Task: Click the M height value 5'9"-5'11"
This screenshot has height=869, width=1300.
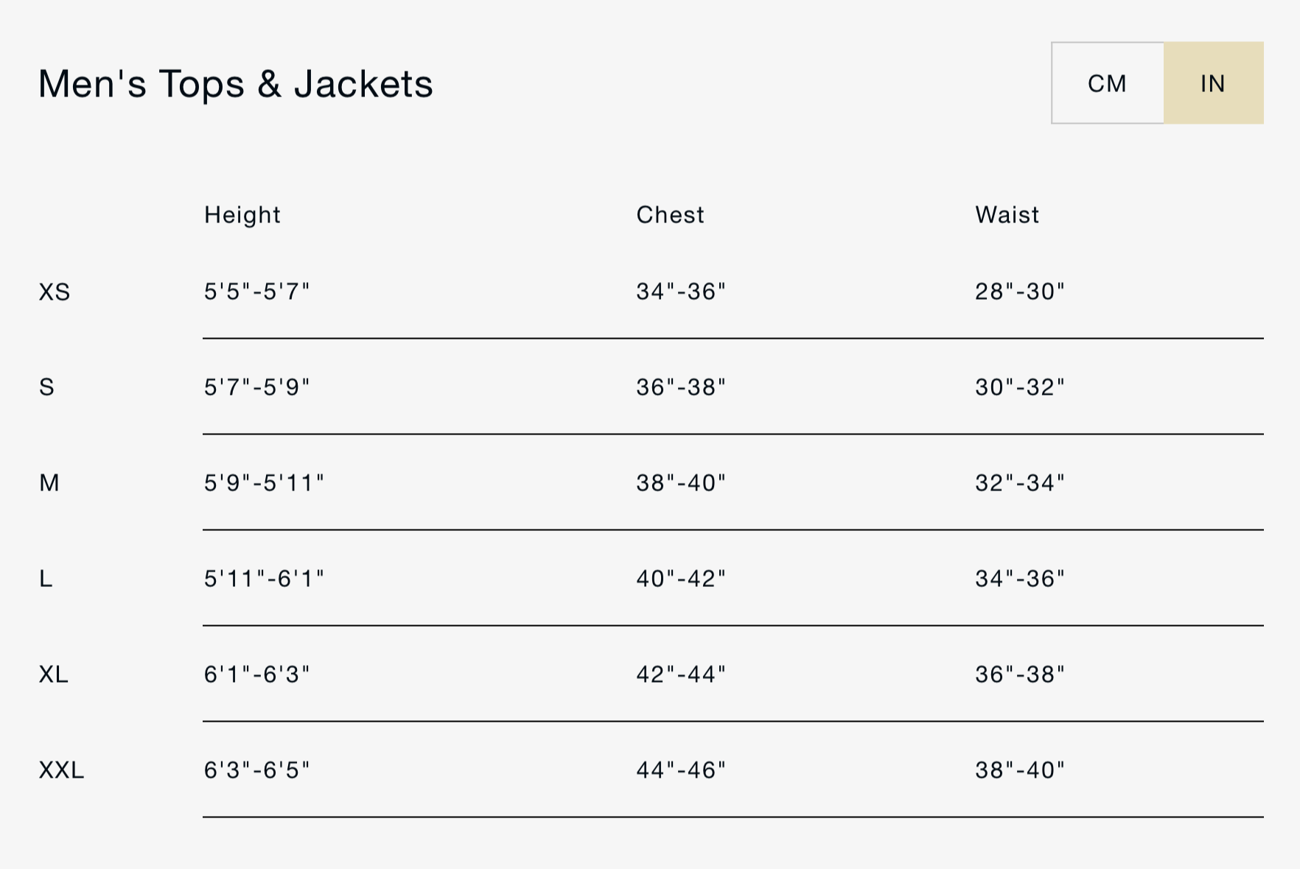Action: tap(264, 483)
